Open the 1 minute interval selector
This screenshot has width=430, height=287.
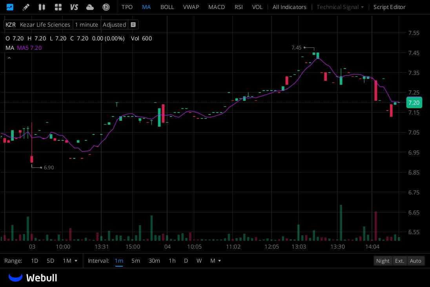(x=86, y=25)
